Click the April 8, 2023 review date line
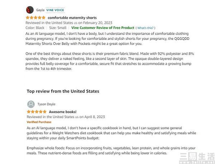The width and height of the screenshot is (215, 164). [66, 117]
